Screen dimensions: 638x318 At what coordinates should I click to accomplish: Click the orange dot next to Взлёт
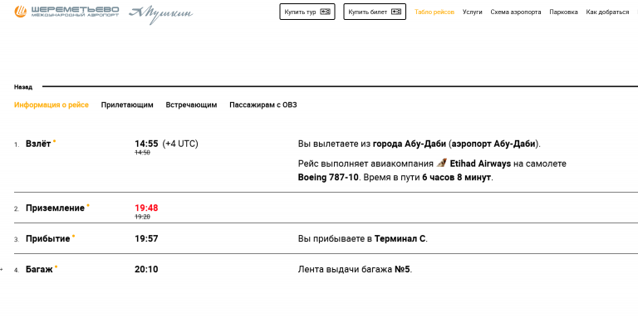click(55, 141)
